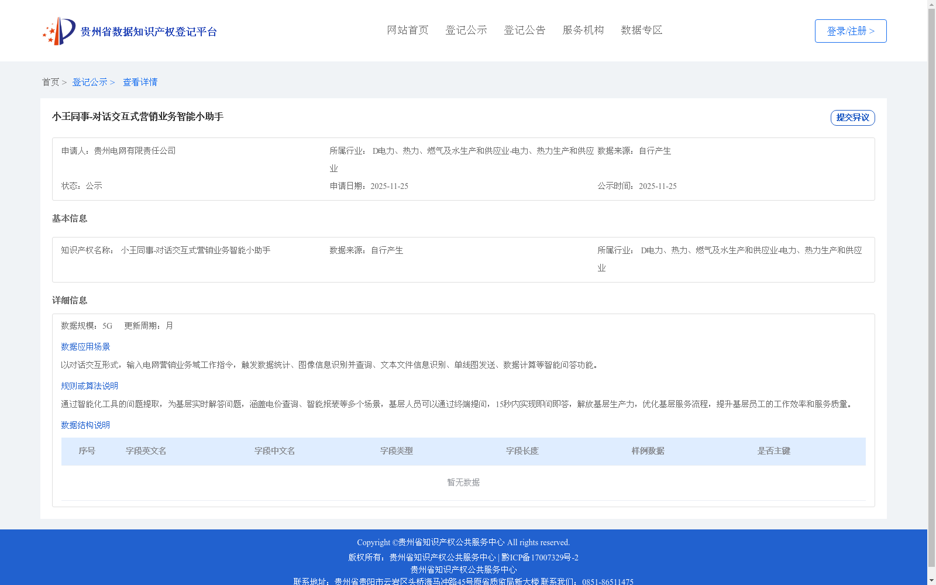Go to 登记公告 navigation item
The image size is (936, 585).
click(x=525, y=30)
